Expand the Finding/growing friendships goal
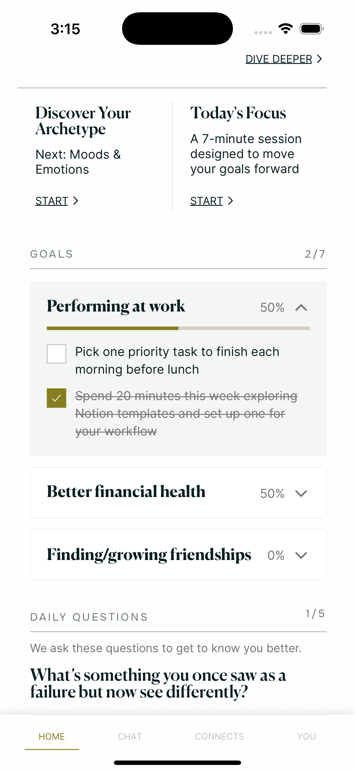This screenshot has width=355, height=772. 301,555
